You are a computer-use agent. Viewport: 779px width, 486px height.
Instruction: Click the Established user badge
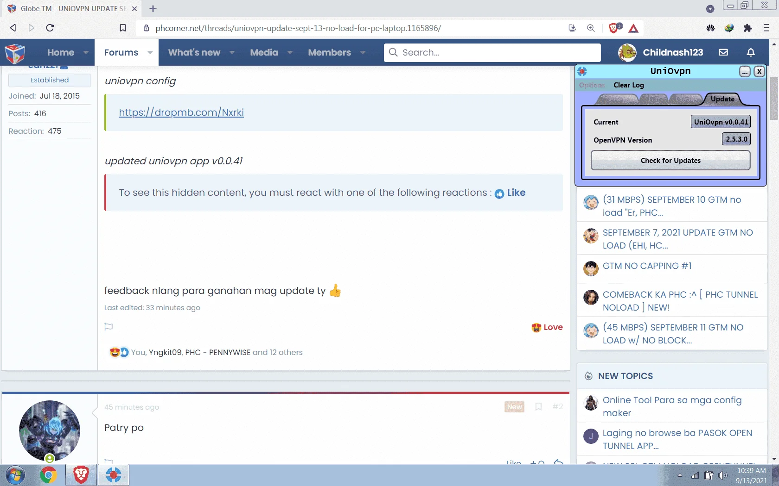[x=50, y=80]
